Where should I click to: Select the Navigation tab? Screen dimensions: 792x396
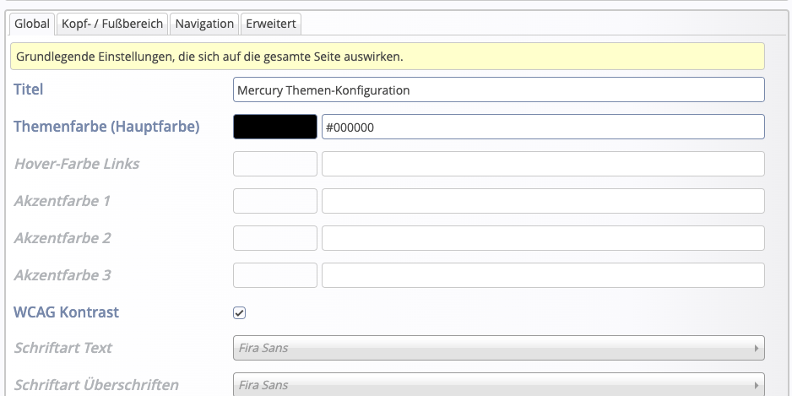(204, 24)
